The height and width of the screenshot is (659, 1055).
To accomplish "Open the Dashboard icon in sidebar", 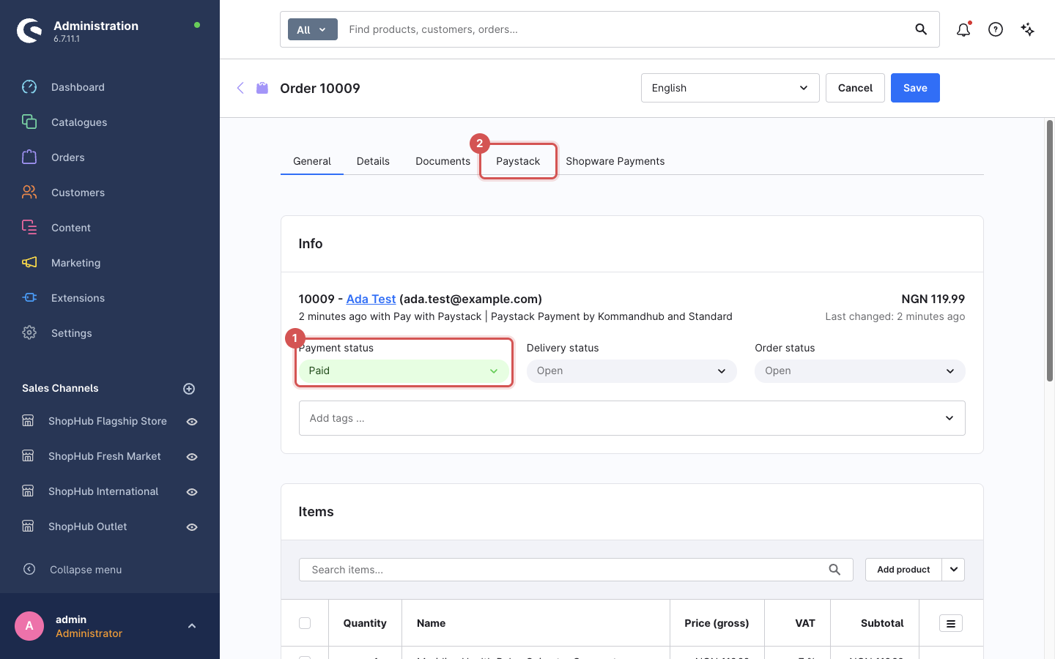I will click(29, 87).
